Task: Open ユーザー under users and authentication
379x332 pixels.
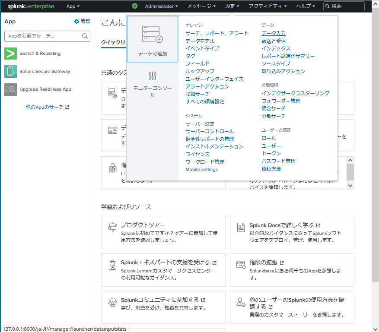Action: 271,146
